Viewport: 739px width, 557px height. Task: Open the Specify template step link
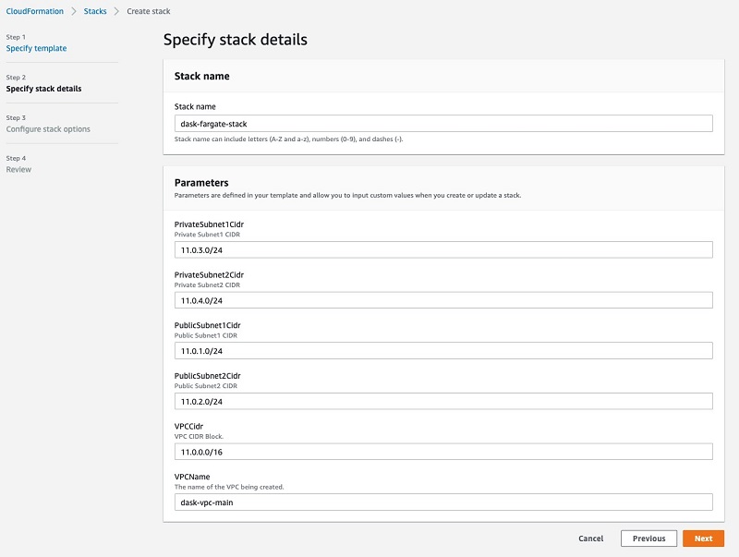point(36,48)
